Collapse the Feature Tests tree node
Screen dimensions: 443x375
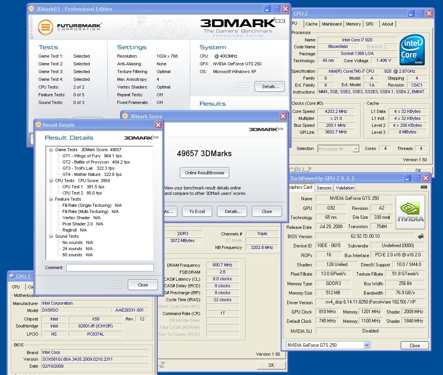click(51, 199)
